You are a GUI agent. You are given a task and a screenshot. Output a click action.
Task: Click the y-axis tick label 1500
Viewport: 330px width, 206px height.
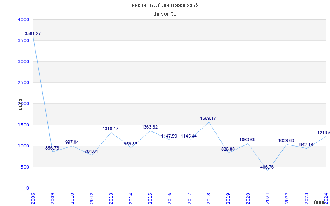pyautogui.click(x=24, y=125)
